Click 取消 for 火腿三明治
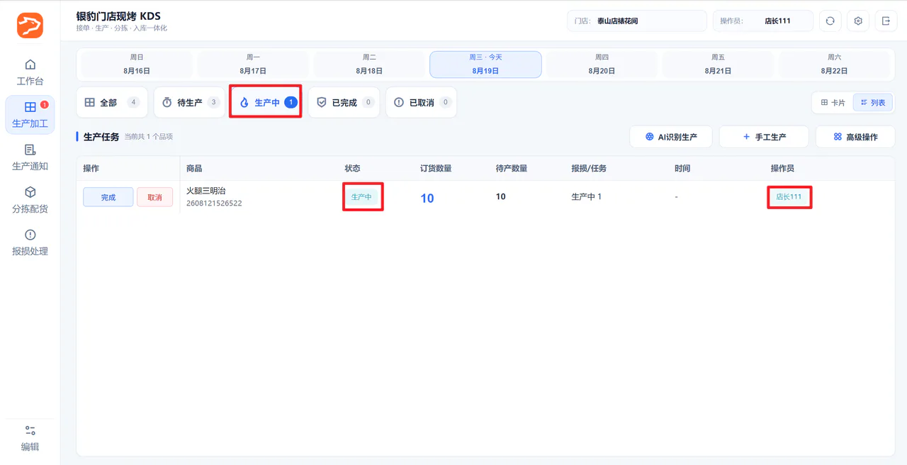This screenshot has width=907, height=465. pos(154,197)
